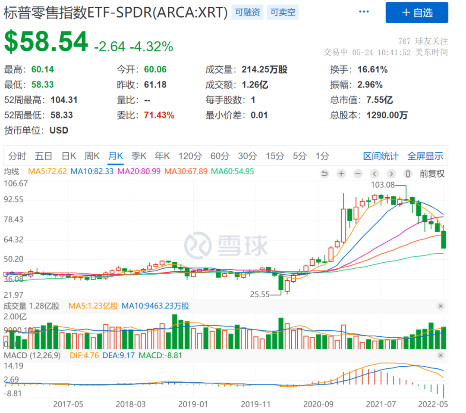Click the 换手 16.61% value
Screen dimensions: 466x413
pos(372,69)
